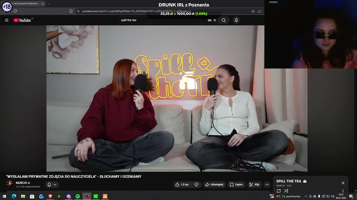Toggle loop playlist in SPILL THE TEA panel

coord(279,191)
